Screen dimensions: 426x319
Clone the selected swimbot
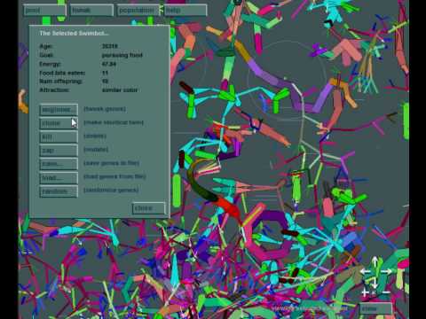[59, 123]
